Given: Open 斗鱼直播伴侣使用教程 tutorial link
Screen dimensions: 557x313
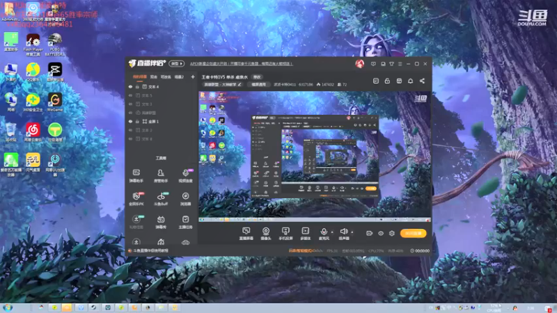Looking at the screenshot, I should click(x=150, y=250).
